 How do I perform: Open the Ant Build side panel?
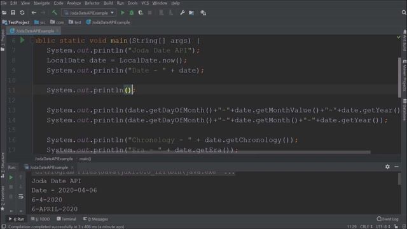click(404, 41)
